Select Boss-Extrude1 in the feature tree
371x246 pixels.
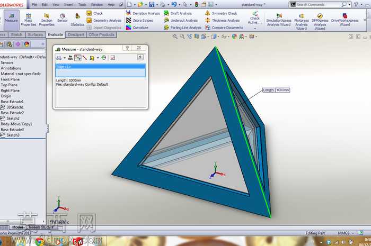click(12, 102)
